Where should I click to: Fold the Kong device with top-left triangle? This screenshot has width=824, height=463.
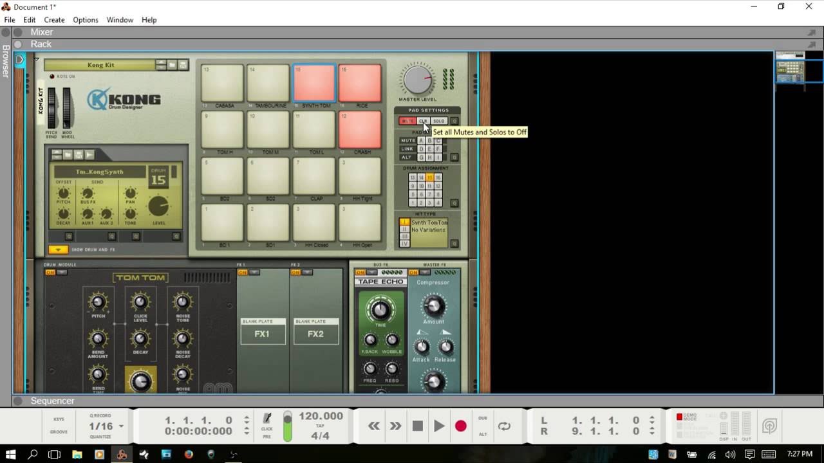(x=37, y=59)
